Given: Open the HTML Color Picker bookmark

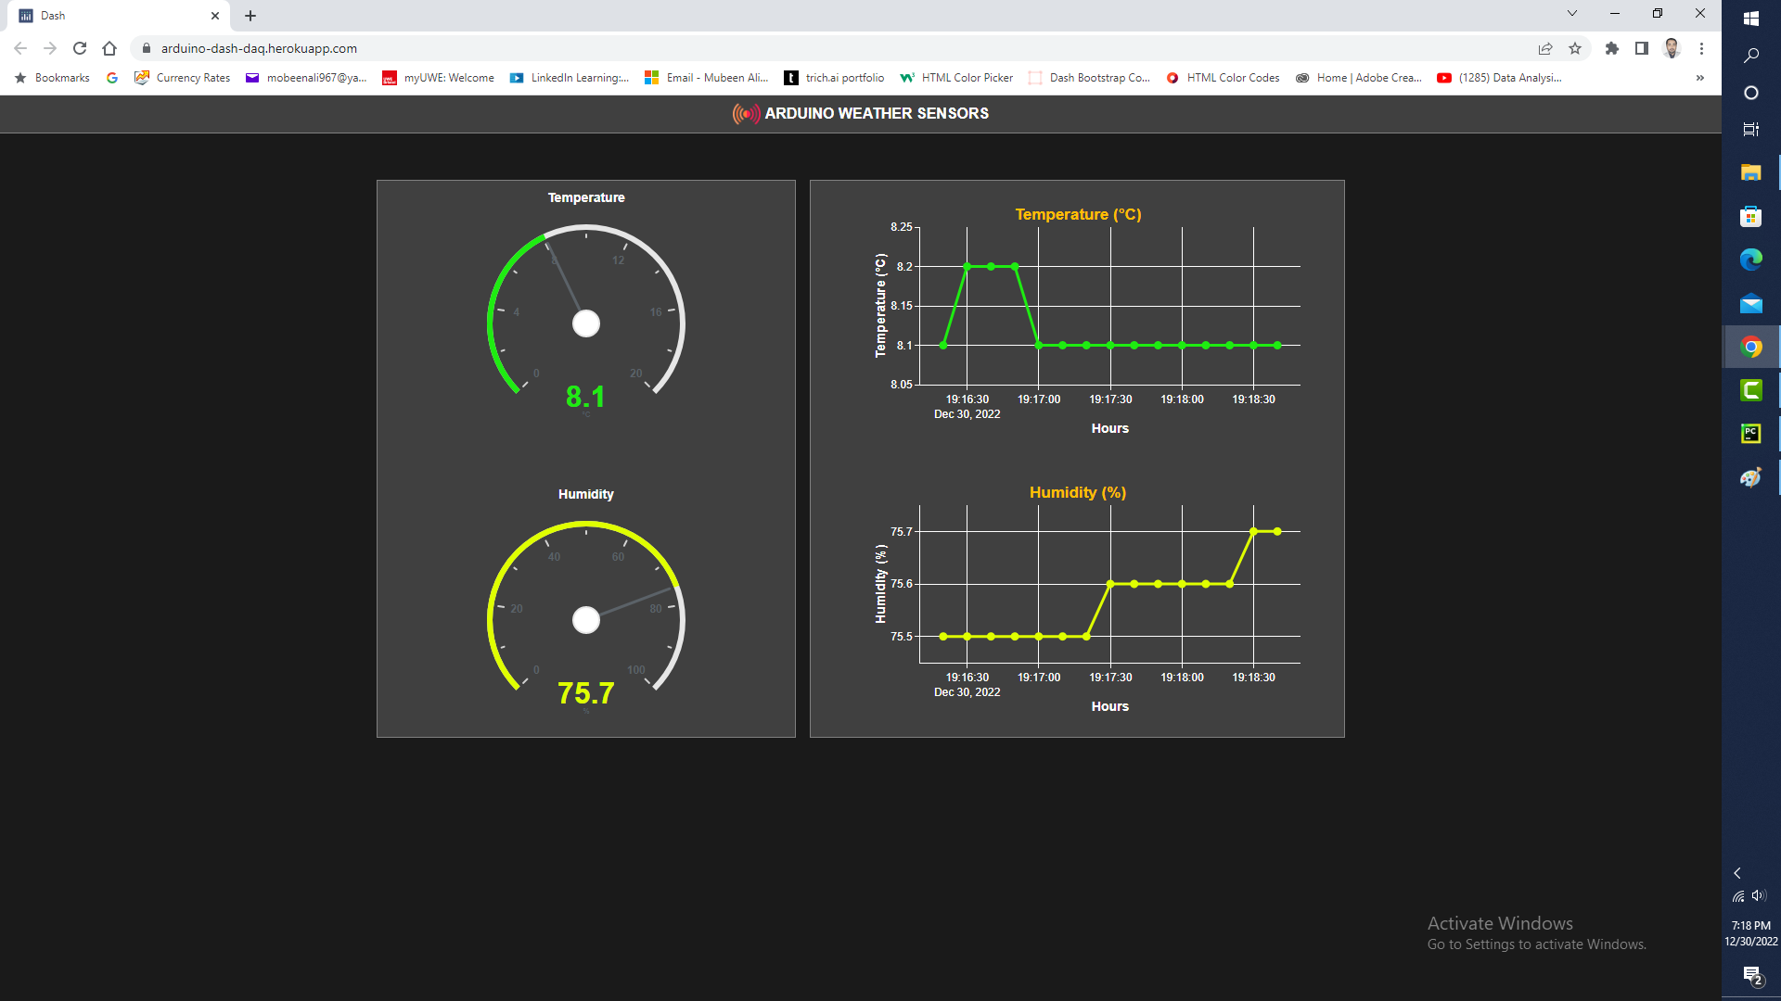Looking at the screenshot, I should click(956, 78).
